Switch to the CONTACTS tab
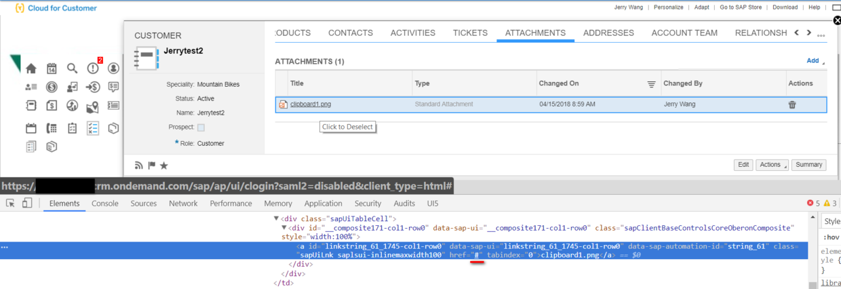The image size is (841, 289). click(351, 33)
